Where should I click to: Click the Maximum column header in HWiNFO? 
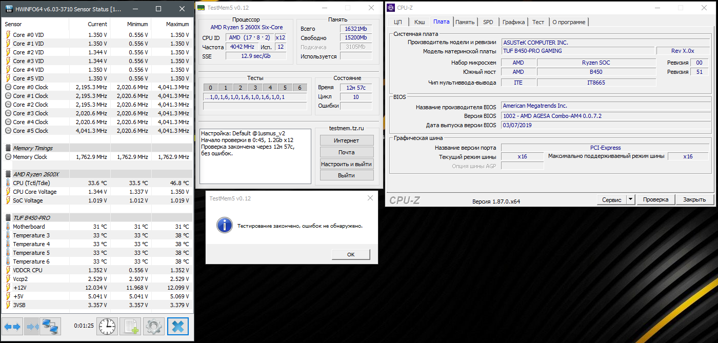171,24
